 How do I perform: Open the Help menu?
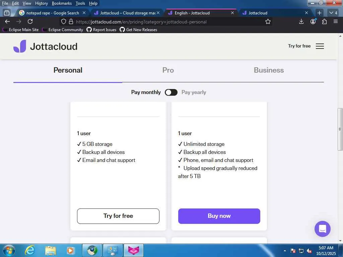click(93, 3)
